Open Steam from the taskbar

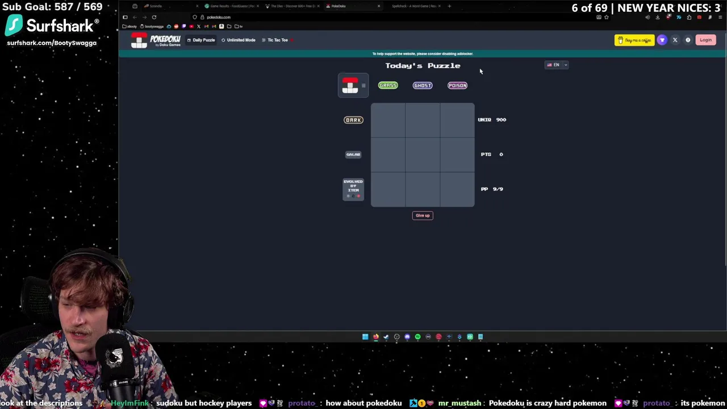[x=386, y=337]
